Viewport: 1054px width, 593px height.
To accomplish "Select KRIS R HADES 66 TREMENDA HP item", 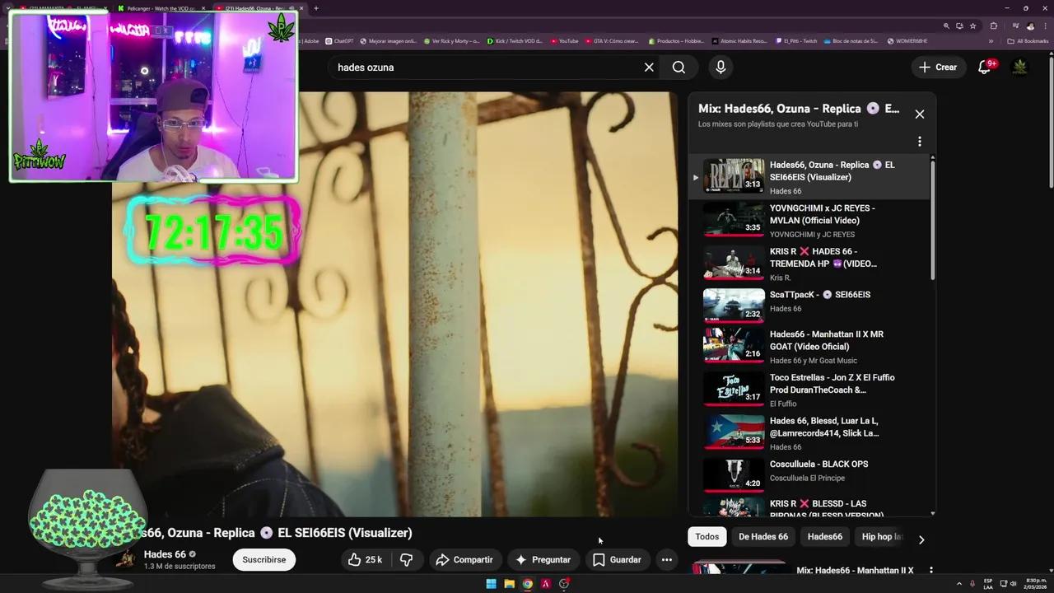I will click(x=810, y=264).
